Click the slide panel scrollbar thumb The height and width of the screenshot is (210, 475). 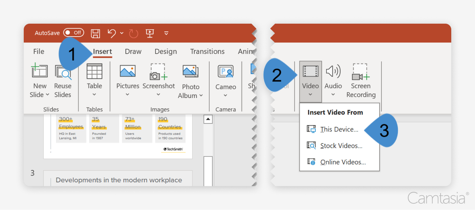coord(208,171)
